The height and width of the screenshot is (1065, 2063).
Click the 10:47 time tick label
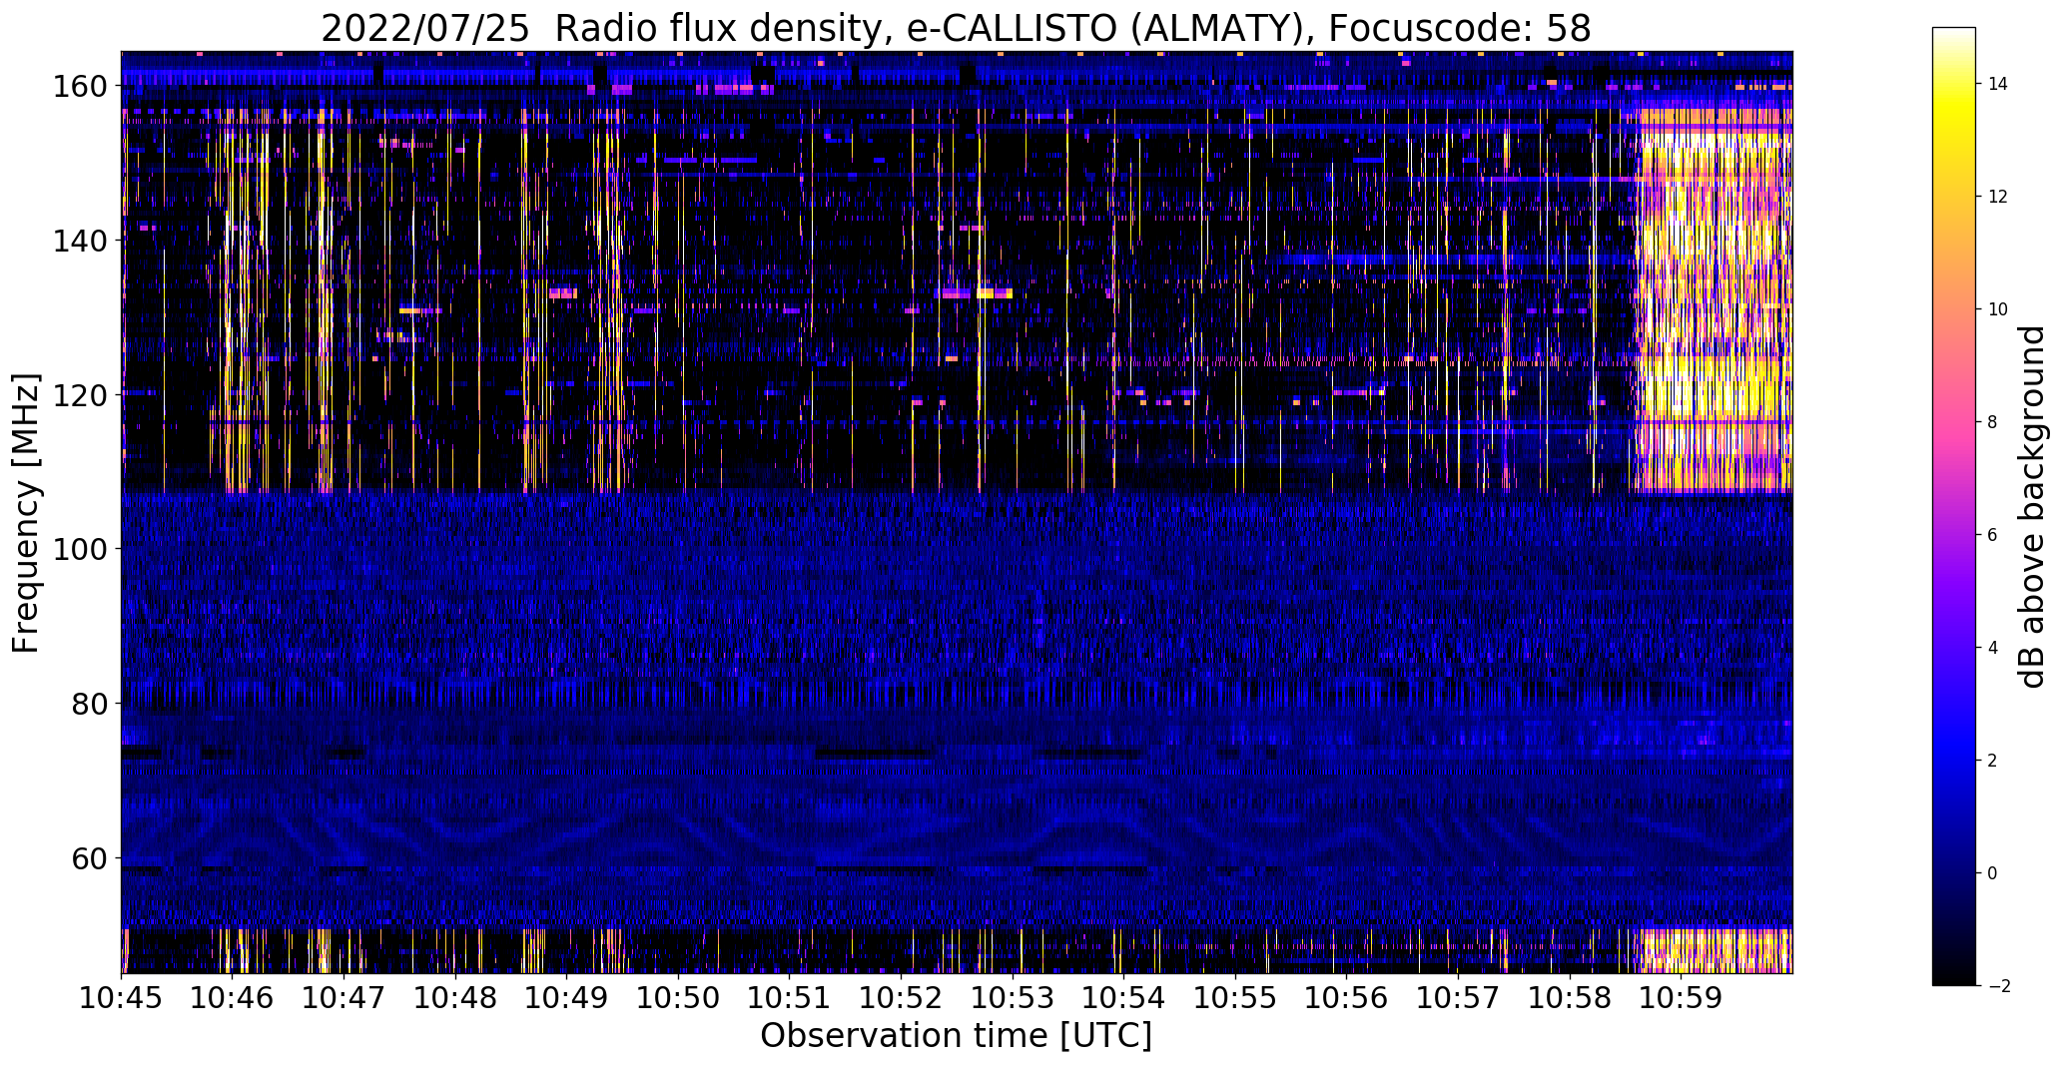point(344,997)
